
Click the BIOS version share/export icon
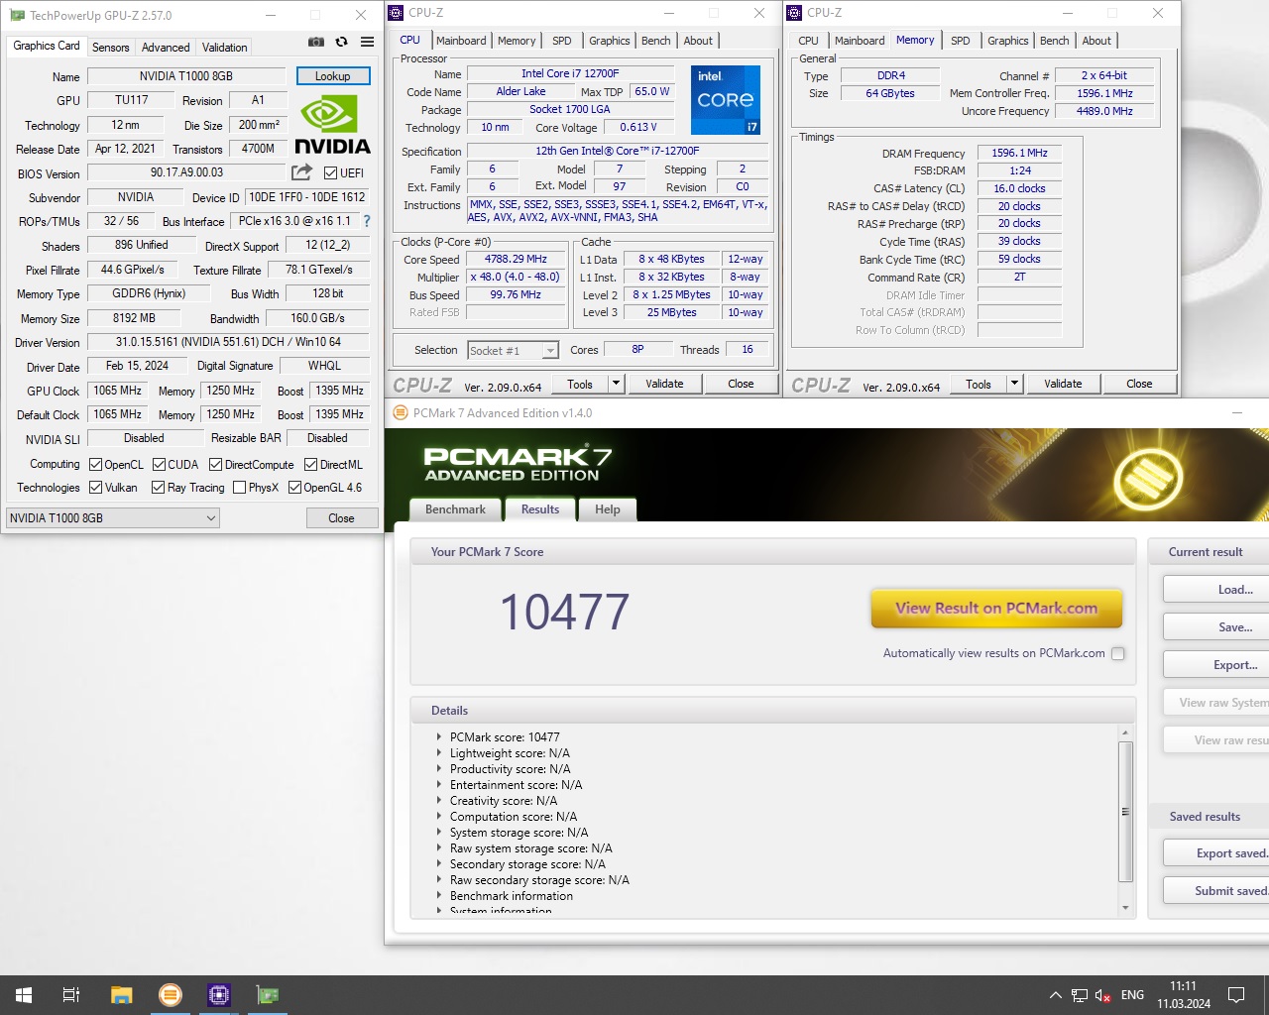click(302, 172)
